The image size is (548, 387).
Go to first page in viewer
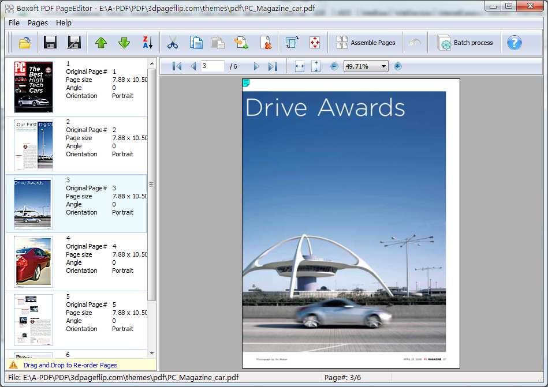pos(177,66)
